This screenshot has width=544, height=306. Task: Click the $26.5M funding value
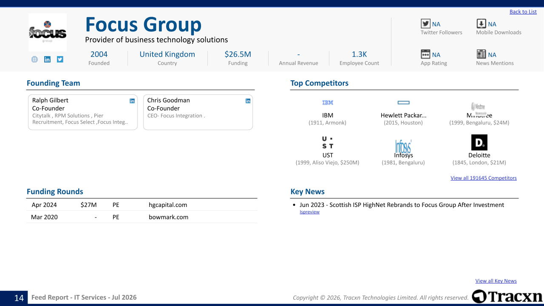(238, 54)
